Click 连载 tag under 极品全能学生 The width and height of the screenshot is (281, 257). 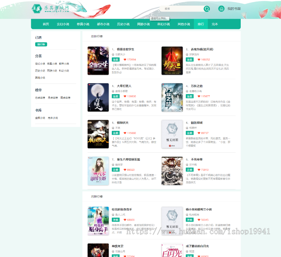[x=116, y=59]
